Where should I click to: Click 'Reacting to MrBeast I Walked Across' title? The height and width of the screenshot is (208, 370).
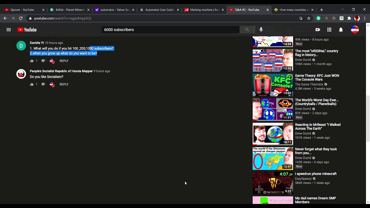318,127
